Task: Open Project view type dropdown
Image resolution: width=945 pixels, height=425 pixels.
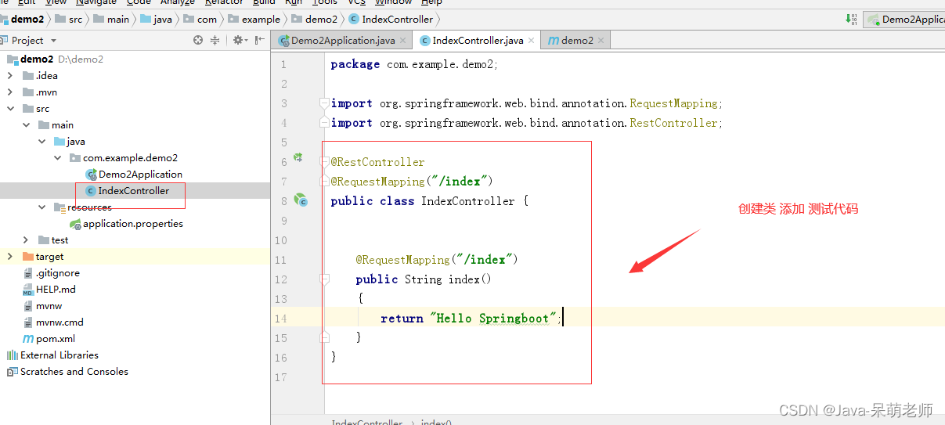Action: tap(53, 41)
